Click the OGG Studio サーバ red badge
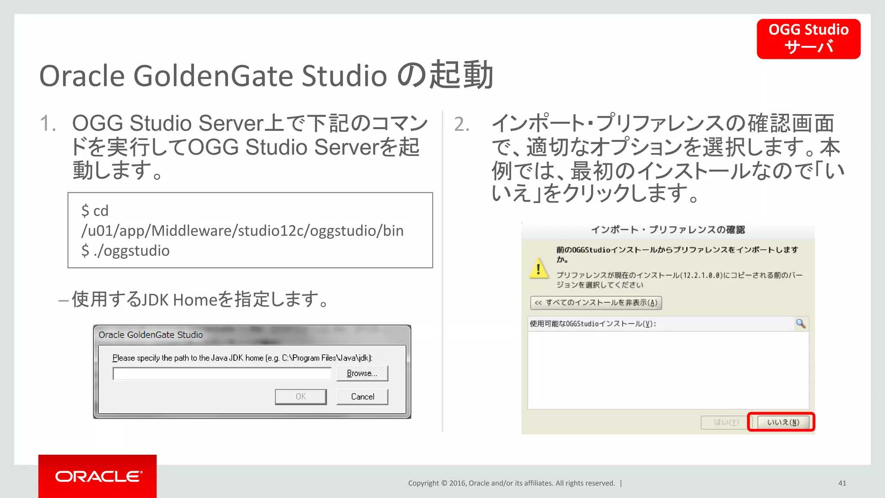The height and width of the screenshot is (498, 885). point(809,39)
